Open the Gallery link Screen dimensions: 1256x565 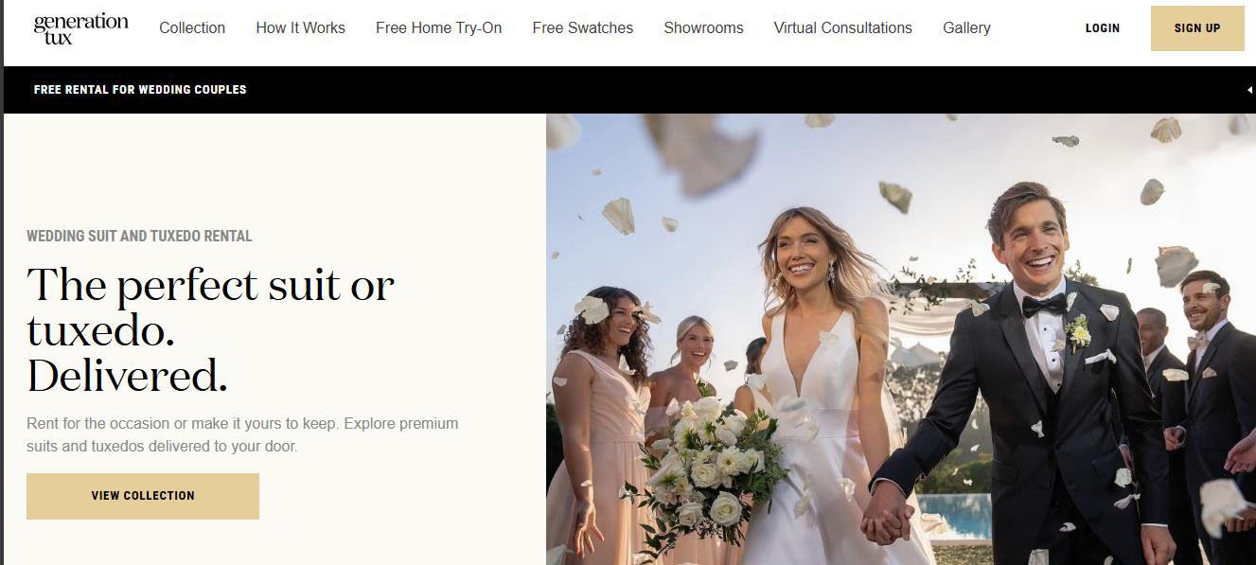pyautogui.click(x=966, y=28)
